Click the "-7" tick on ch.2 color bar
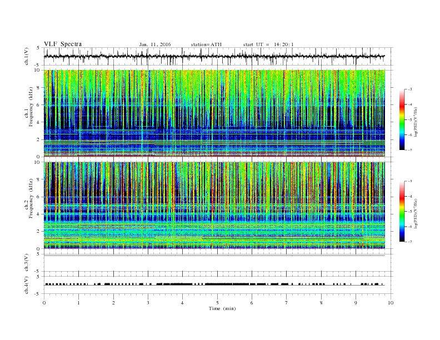The height and width of the screenshot is (340, 440). click(410, 242)
